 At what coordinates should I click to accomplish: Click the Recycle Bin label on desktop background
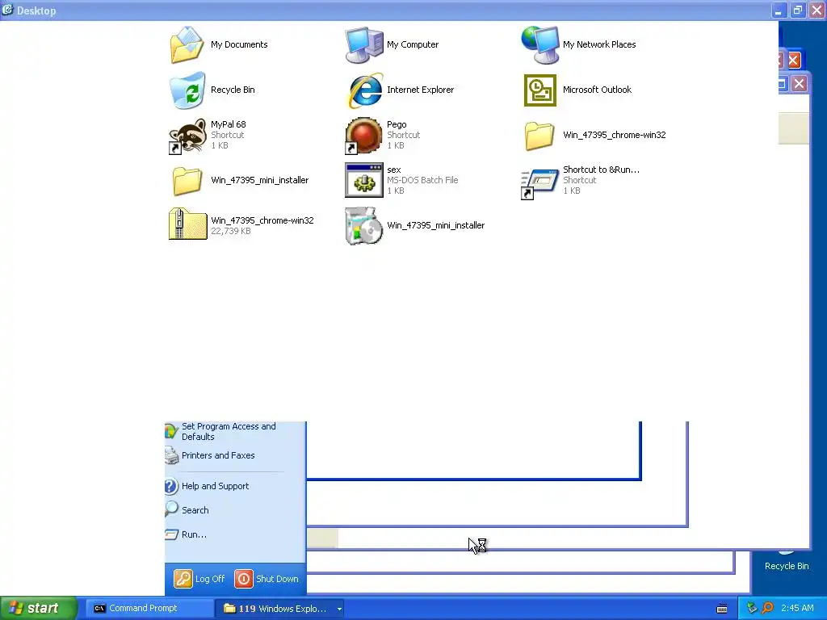[787, 566]
